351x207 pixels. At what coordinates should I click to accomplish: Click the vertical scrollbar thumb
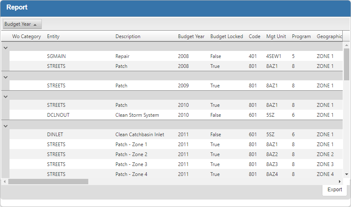tap(346, 64)
